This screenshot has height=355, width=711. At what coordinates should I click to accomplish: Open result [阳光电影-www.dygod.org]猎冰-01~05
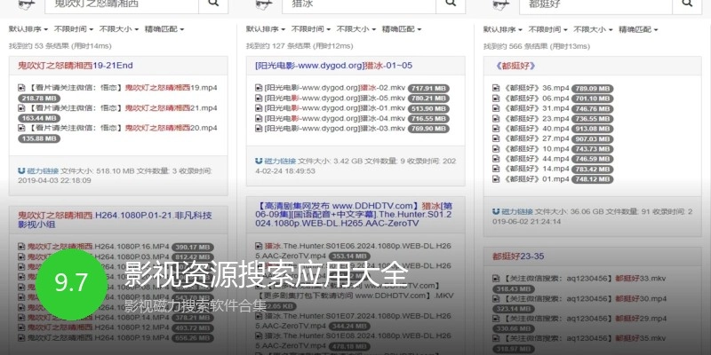coord(334,66)
